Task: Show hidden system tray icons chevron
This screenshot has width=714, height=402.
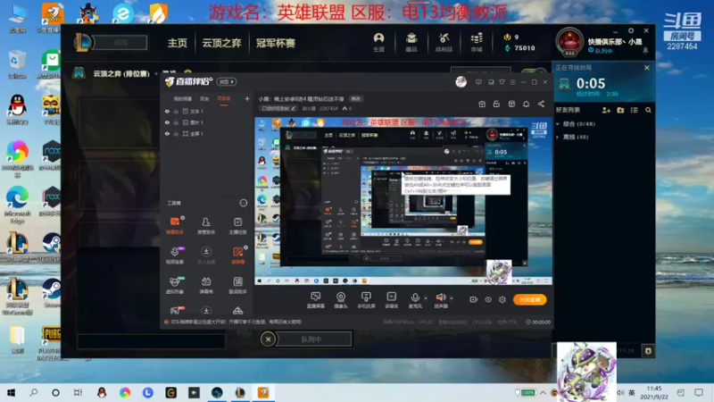Action: click(543, 392)
